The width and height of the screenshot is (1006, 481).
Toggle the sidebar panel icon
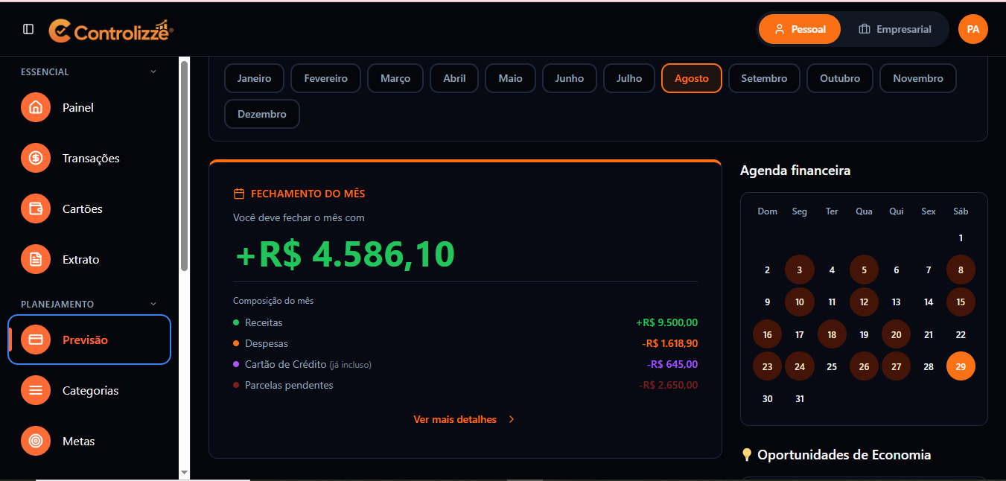[28, 29]
